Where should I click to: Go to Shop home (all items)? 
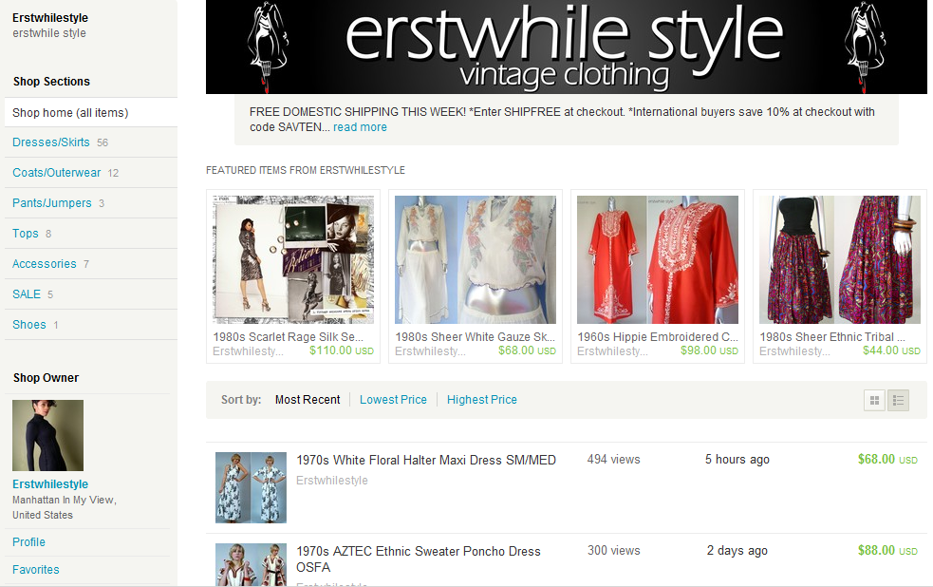70,113
